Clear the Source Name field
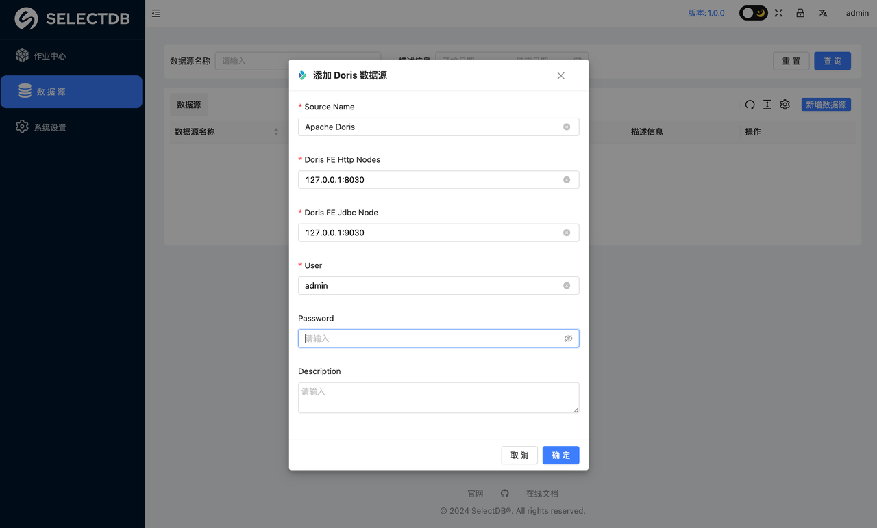The width and height of the screenshot is (877, 528). point(567,127)
